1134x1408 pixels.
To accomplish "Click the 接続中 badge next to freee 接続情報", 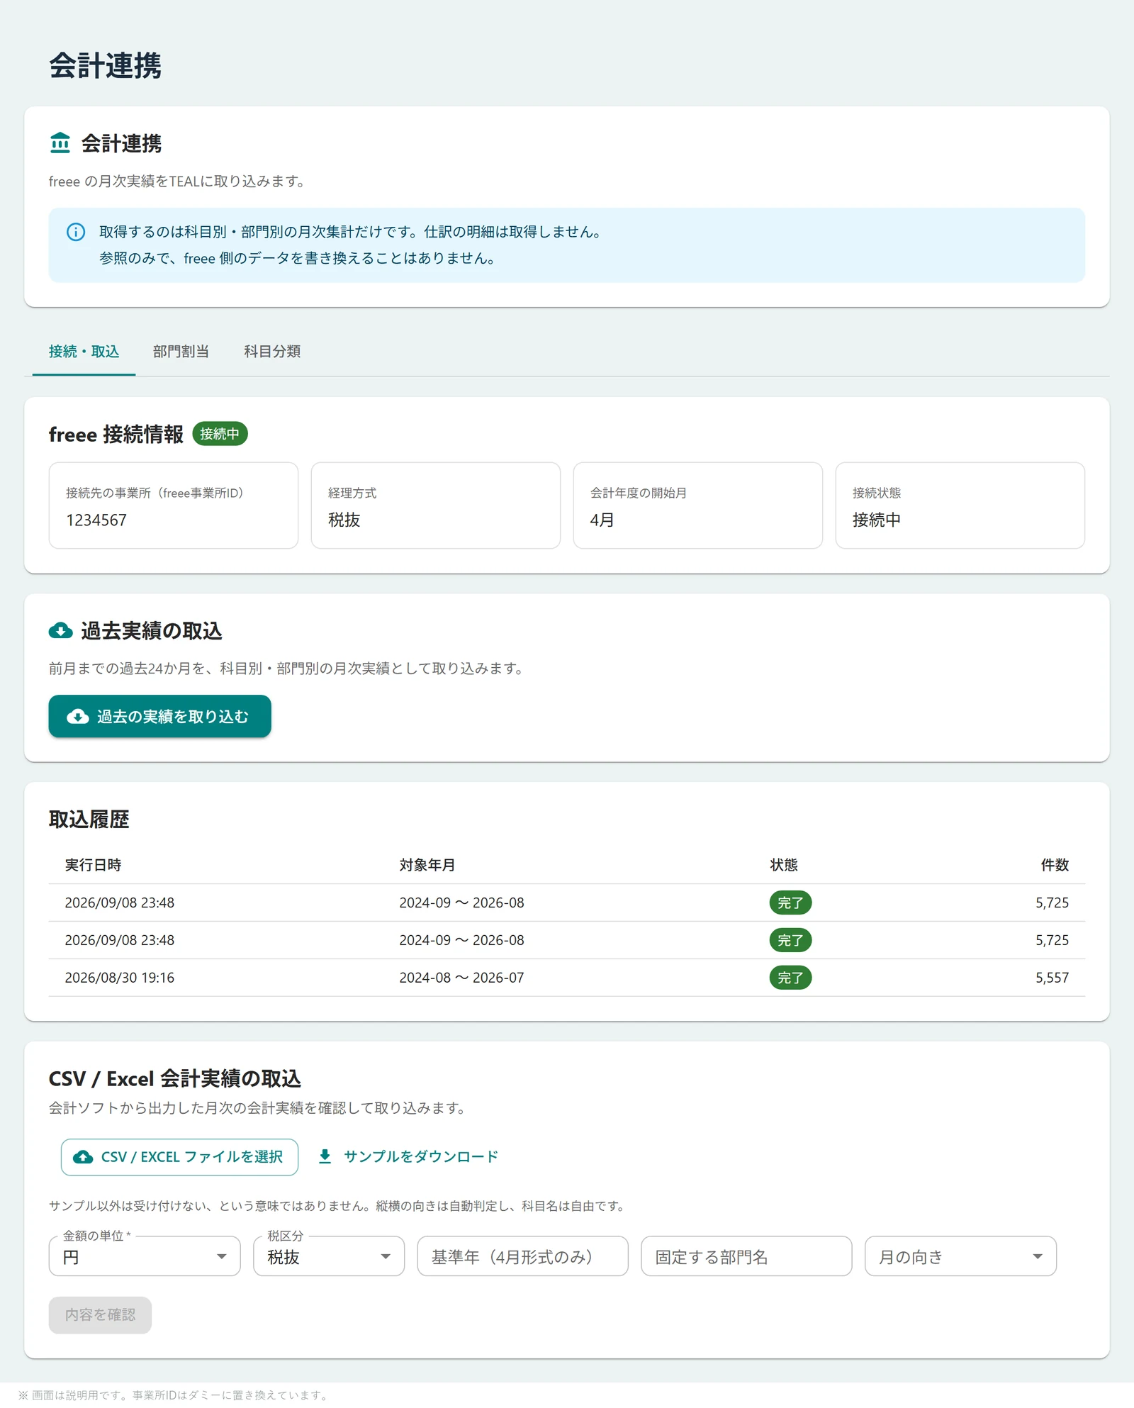I will coord(220,434).
